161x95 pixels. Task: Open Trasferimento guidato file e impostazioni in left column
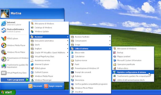14,66
